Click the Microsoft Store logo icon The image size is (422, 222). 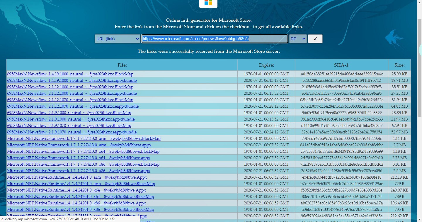coord(208,3)
